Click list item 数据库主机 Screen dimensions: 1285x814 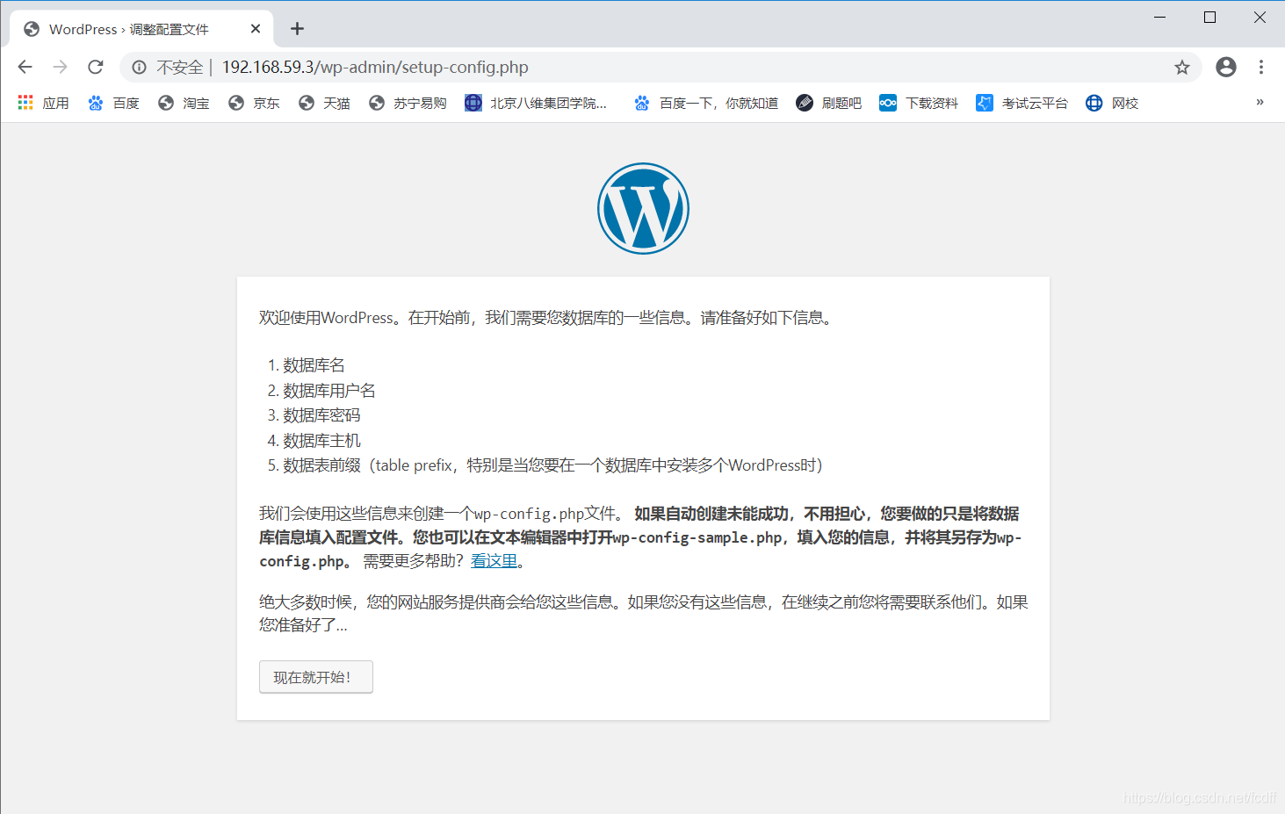[321, 440]
